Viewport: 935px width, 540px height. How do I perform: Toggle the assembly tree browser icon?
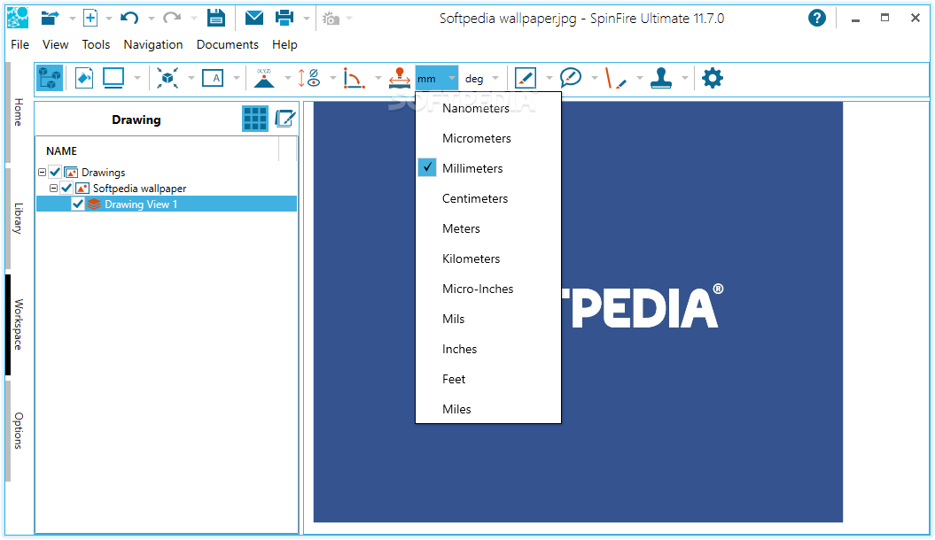pos(50,78)
